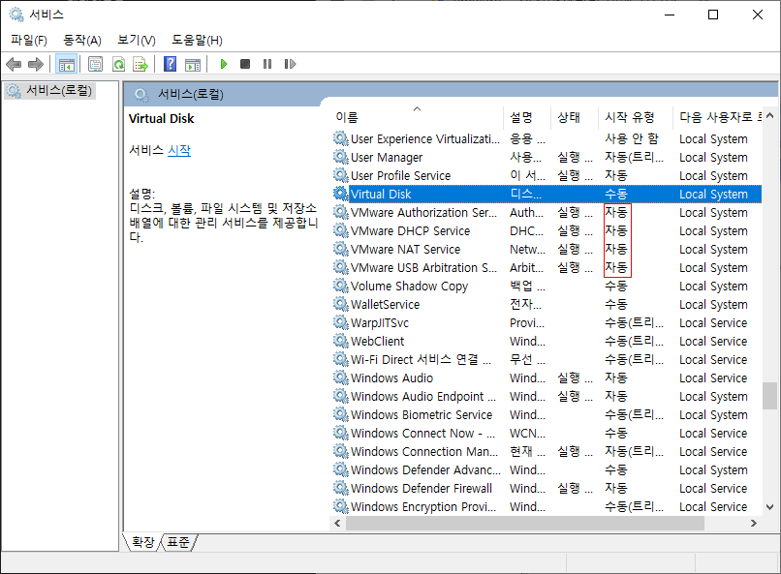Click the gear icon next to Windows Defender Firewall

(341, 488)
